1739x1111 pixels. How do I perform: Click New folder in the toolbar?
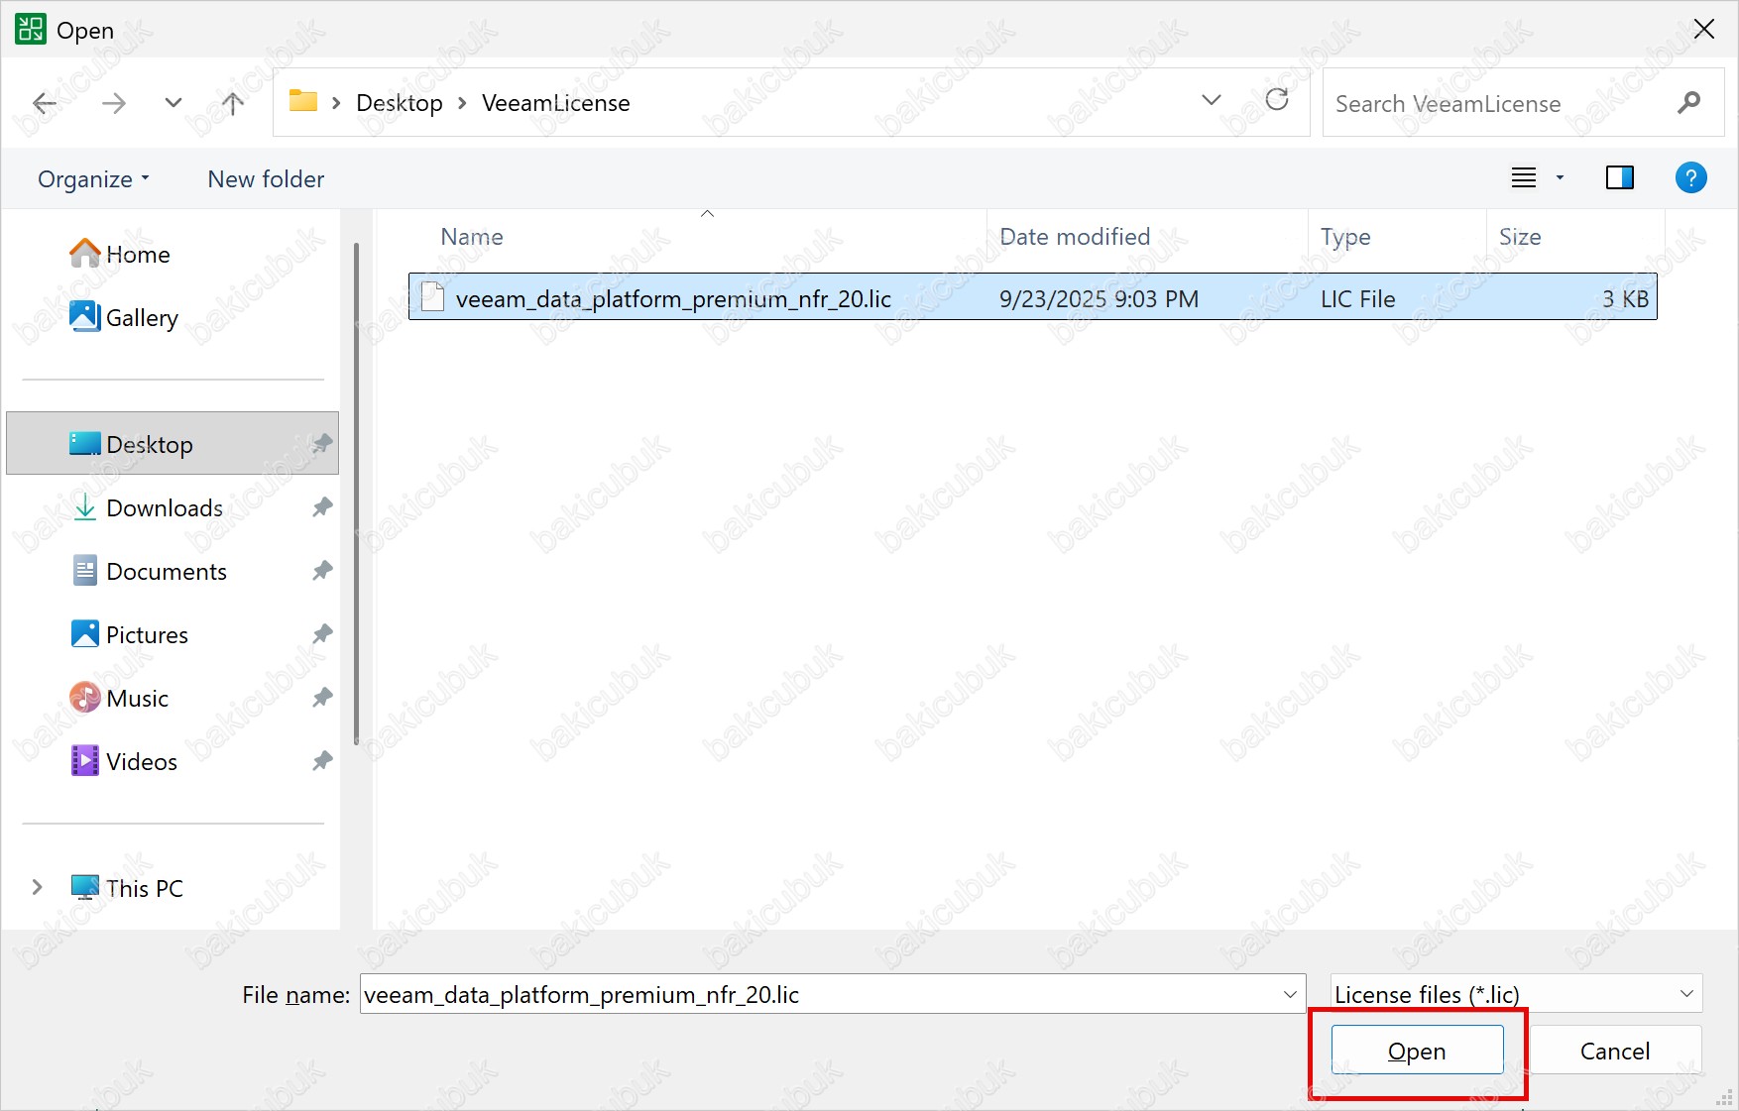pyautogui.click(x=266, y=179)
